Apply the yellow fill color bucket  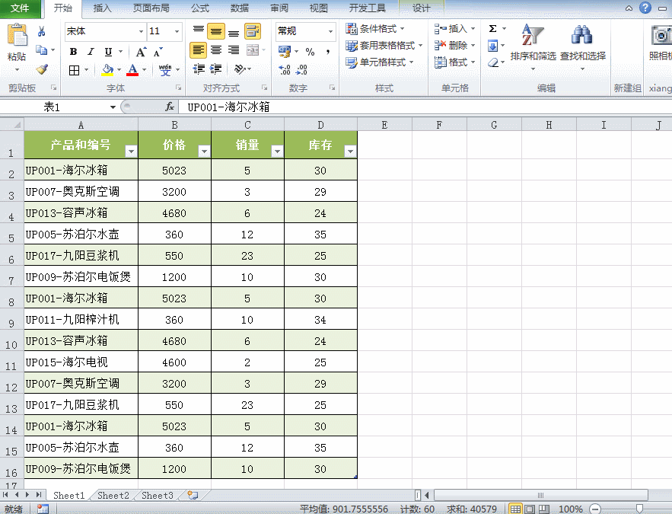[x=107, y=70]
